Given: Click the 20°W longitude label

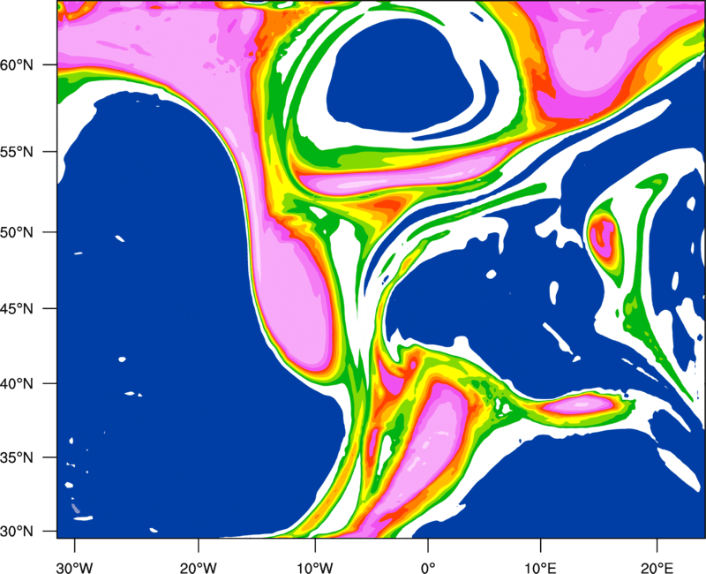Looking at the screenshot, I should tap(198, 568).
